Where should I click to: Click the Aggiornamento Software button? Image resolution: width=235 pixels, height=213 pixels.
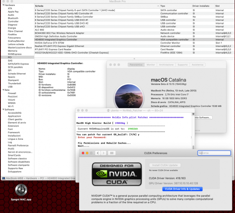click(203, 117)
